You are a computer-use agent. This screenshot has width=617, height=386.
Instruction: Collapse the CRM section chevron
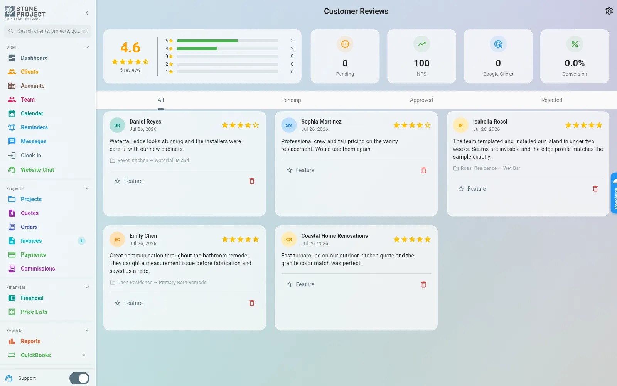[x=87, y=47]
